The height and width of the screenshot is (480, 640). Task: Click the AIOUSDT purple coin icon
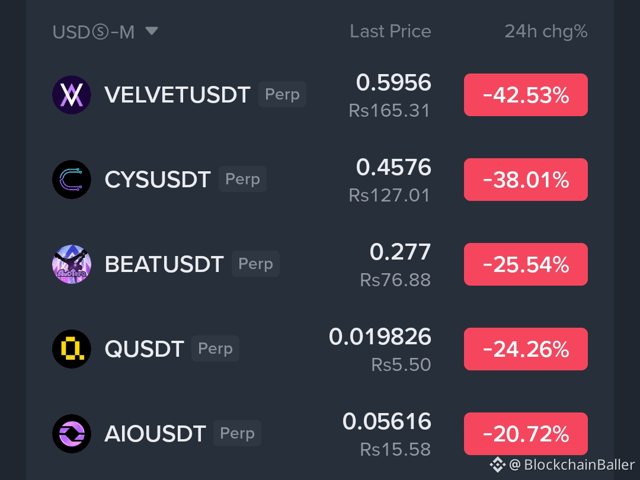click(x=72, y=433)
